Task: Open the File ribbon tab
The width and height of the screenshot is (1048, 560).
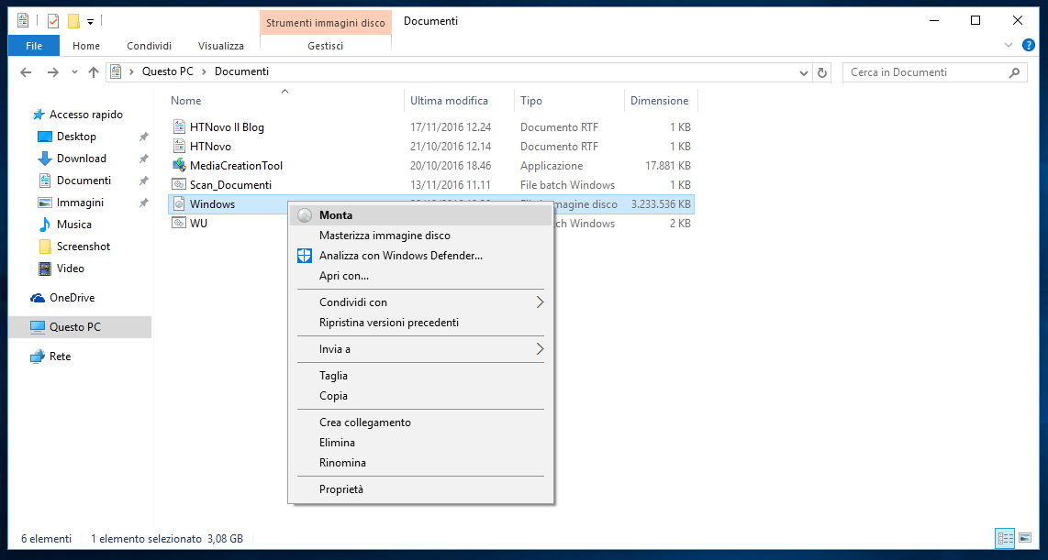Action: point(33,46)
